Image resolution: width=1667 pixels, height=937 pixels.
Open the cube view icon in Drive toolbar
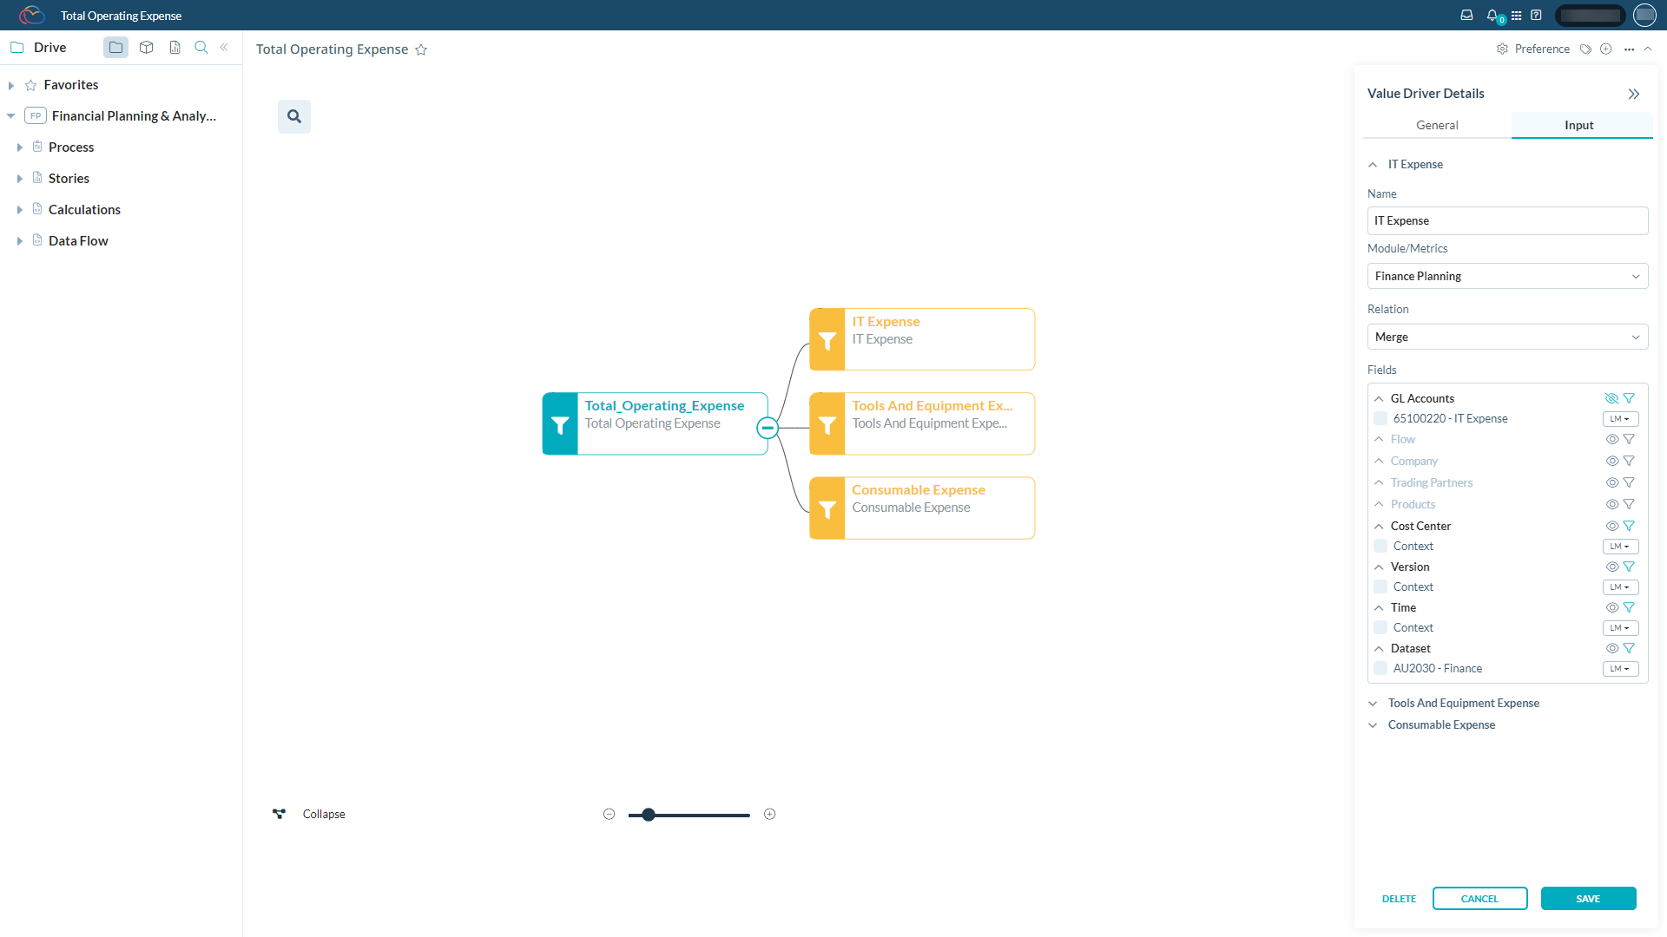(146, 48)
